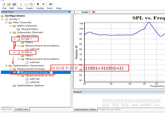
Task: Click the New file toolbar icon
Action: [4, 4]
